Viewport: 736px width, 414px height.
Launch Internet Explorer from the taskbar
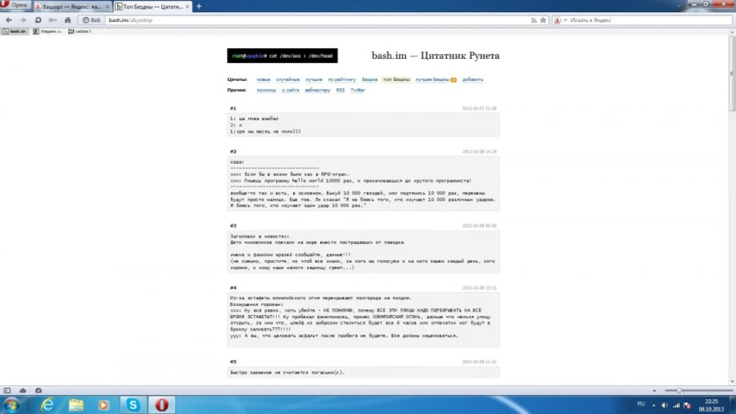coord(48,404)
